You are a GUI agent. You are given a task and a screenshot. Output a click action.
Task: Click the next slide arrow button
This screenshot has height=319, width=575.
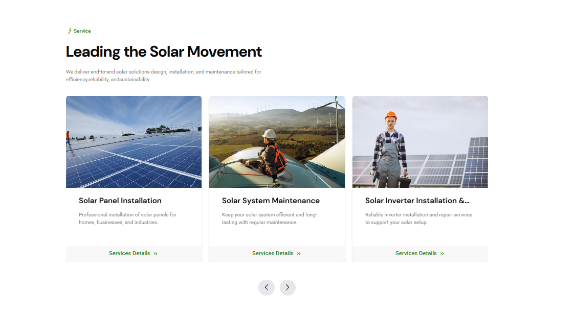pyautogui.click(x=287, y=287)
